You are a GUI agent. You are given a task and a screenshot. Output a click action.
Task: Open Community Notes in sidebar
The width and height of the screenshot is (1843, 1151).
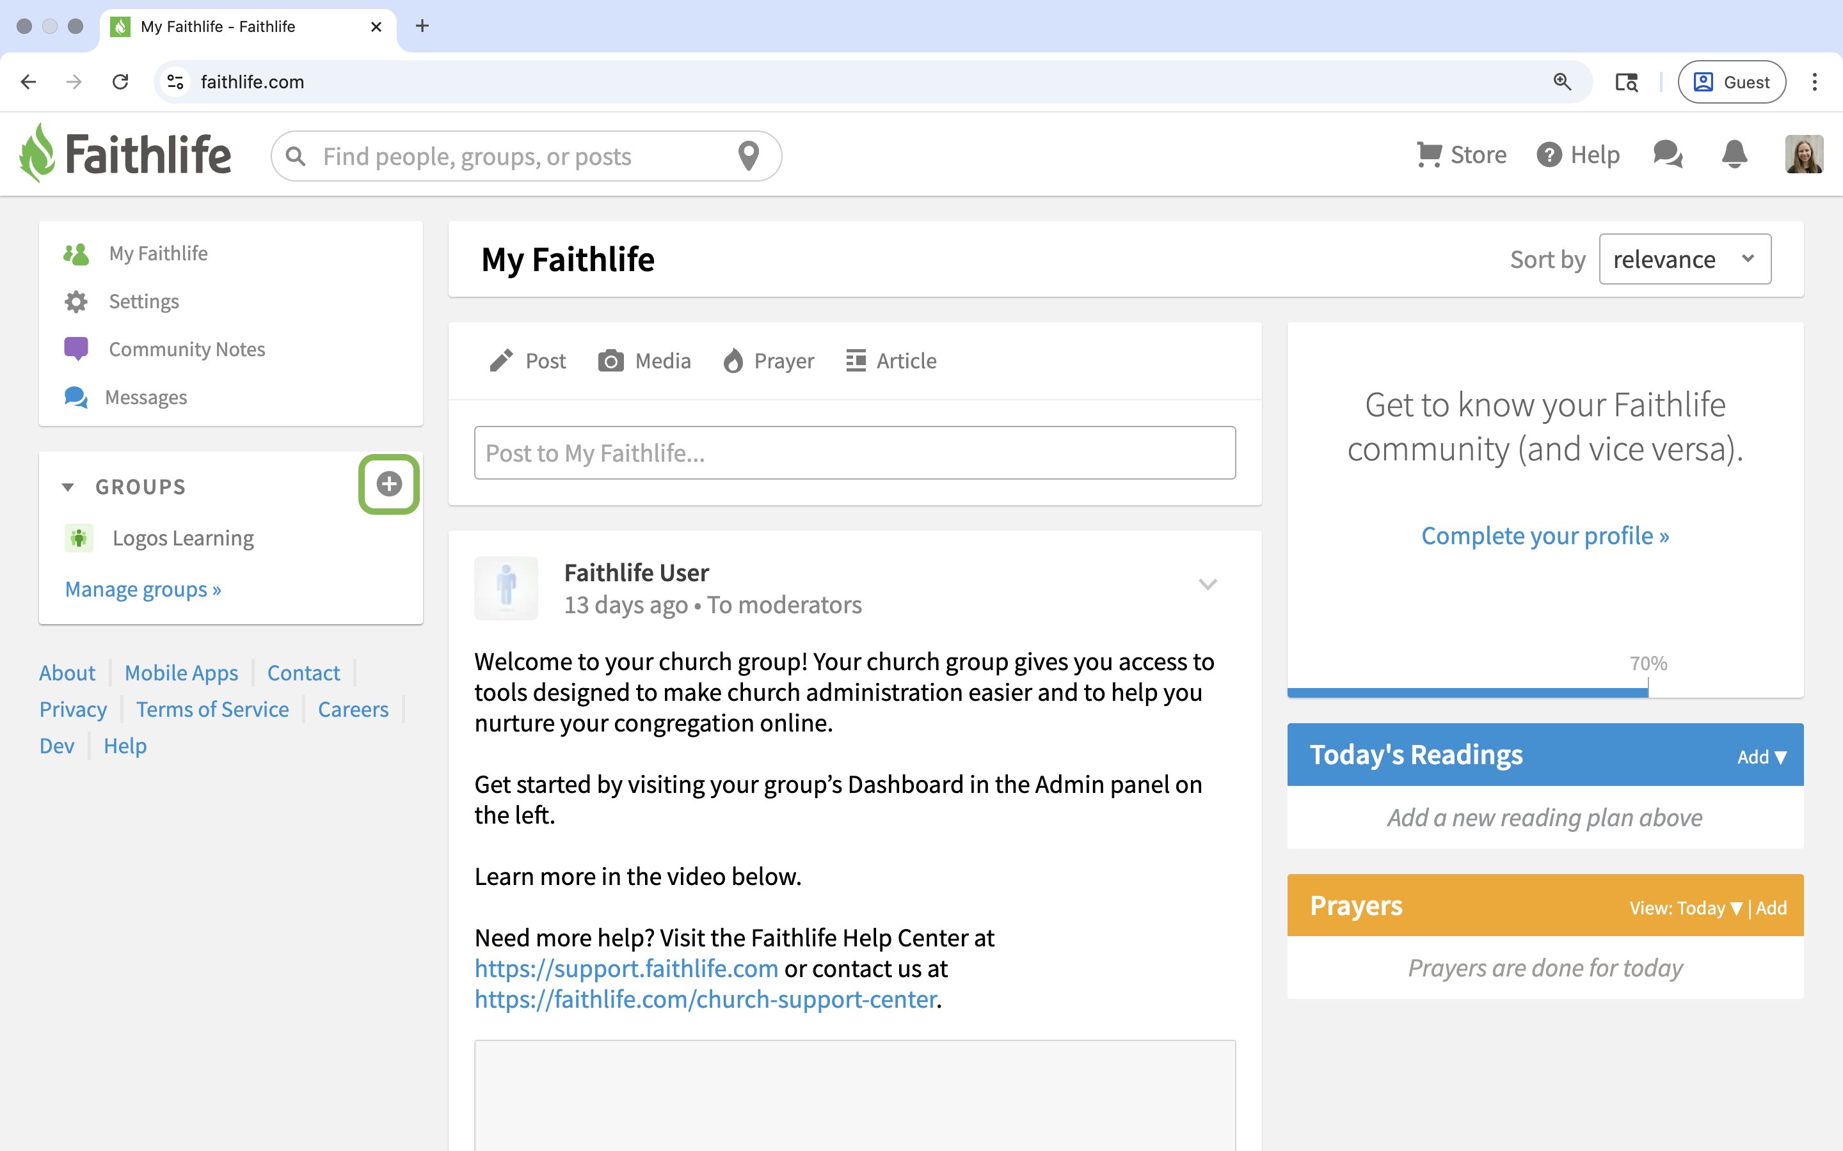click(187, 348)
